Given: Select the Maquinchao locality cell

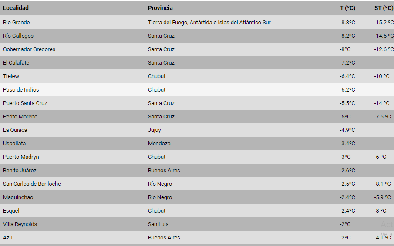Looking at the screenshot, I should 18,197.
